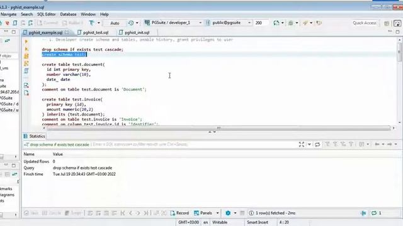Maximize the results panel with the expand icon

tap(302, 144)
